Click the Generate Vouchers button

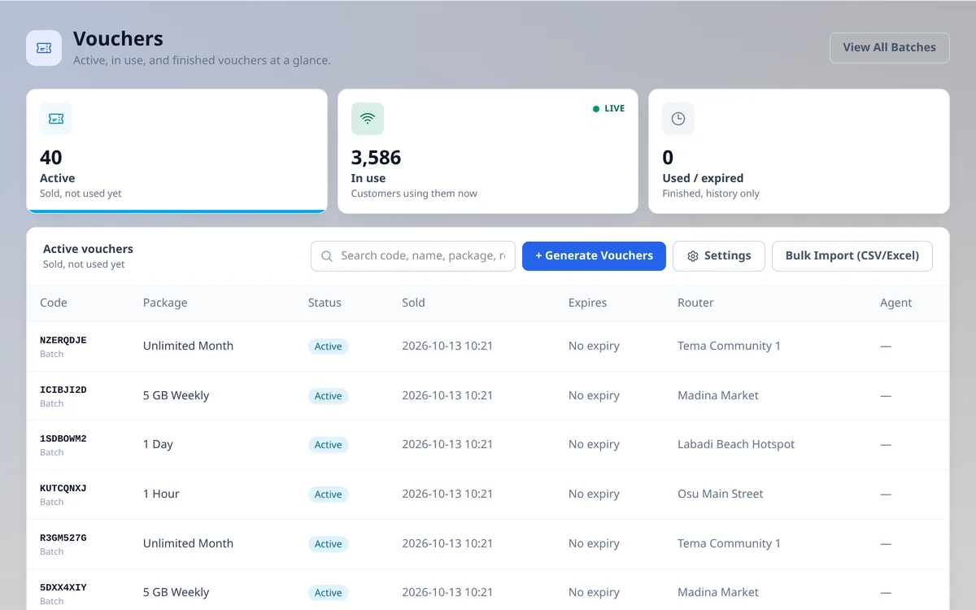(x=594, y=255)
